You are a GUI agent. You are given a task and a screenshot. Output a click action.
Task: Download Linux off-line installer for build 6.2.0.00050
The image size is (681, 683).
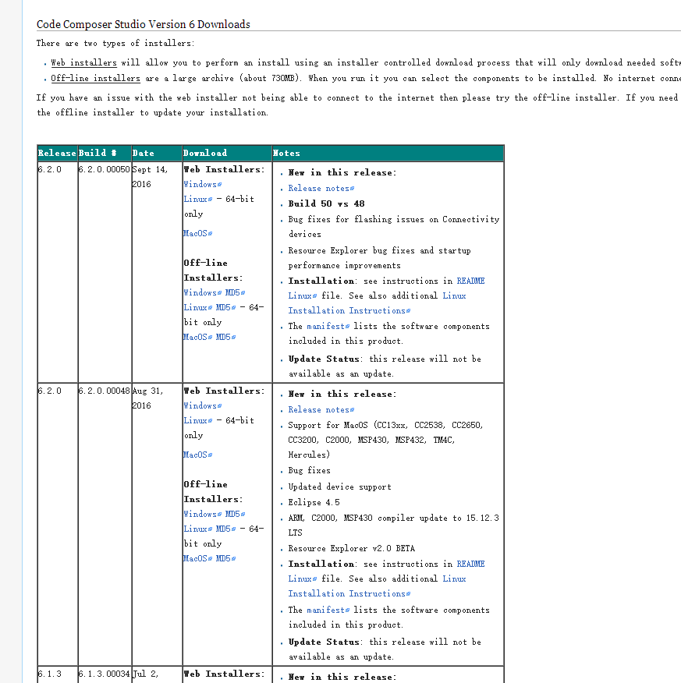198,307
